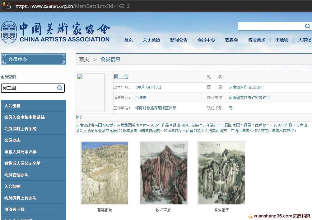The height and width of the screenshot is (220, 312).
Task: Open the 秋光翠岭 painting thumbnail
Action: pyautogui.click(x=163, y=173)
